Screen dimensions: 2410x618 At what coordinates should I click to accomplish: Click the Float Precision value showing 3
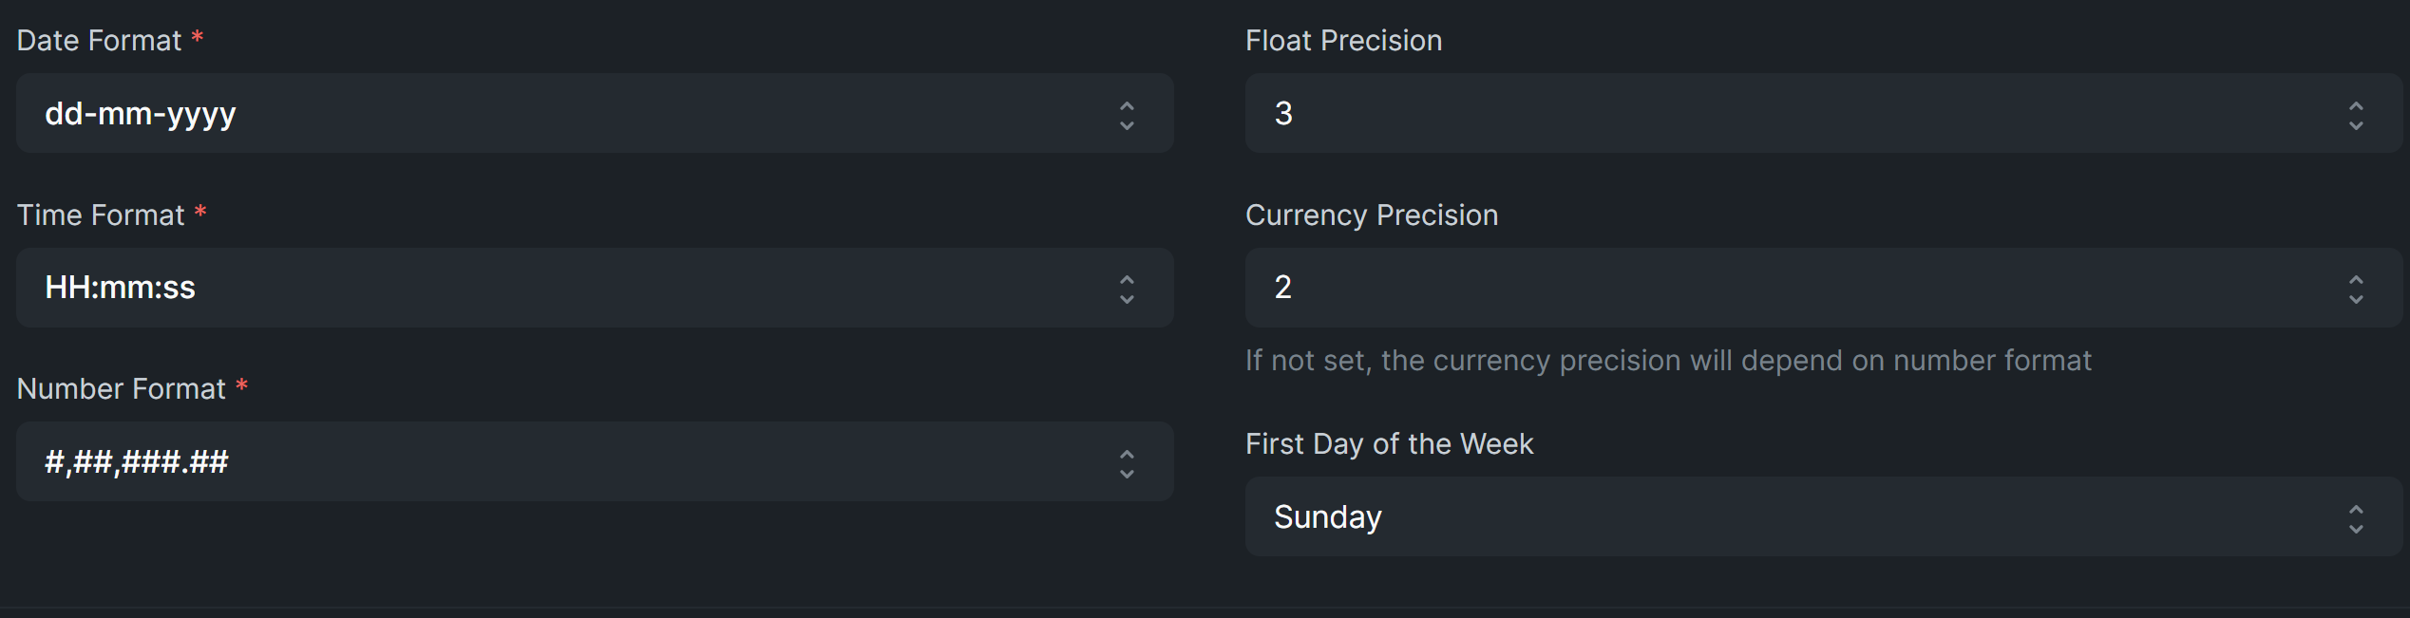[x=1285, y=113]
